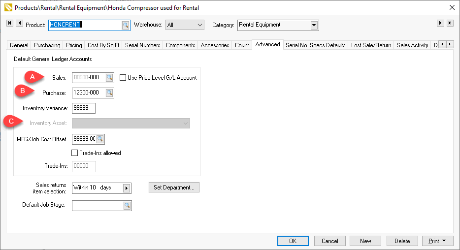This screenshot has width=460, height=250.
Task: Open the MFG/Job Cost Offset lookup icon
Action: pyautogui.click(x=100, y=139)
